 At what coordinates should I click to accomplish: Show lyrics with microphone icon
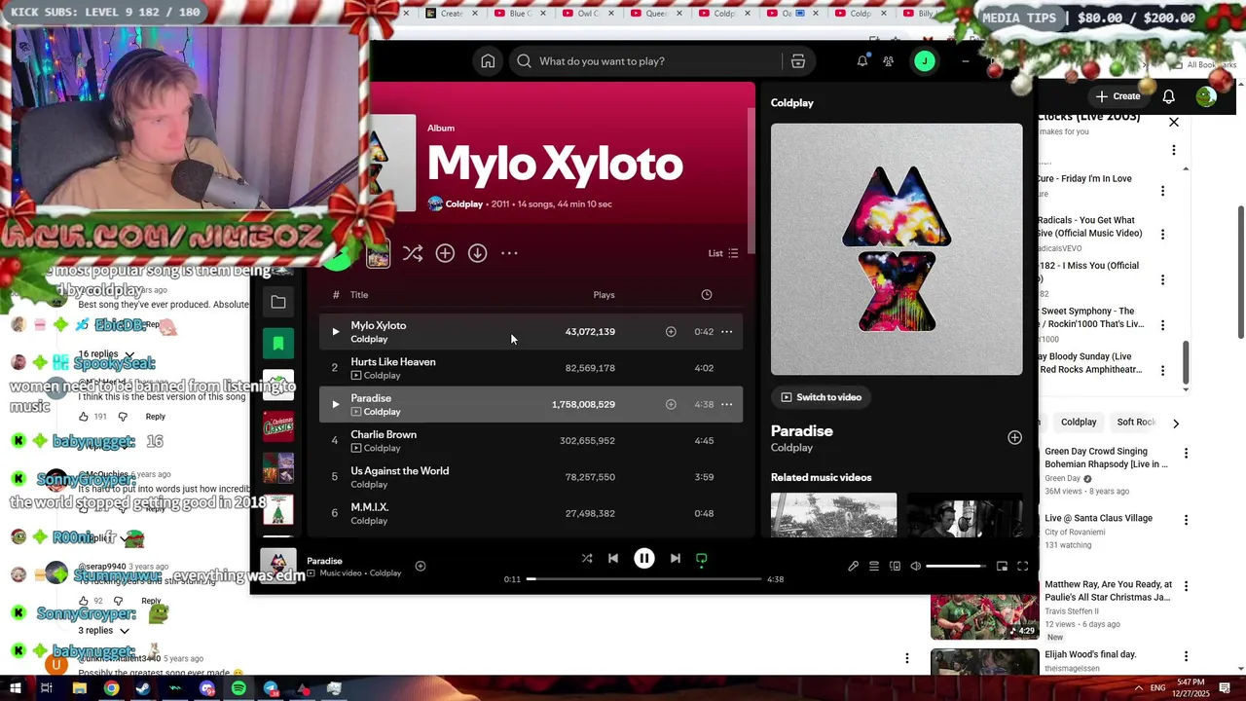(x=853, y=567)
